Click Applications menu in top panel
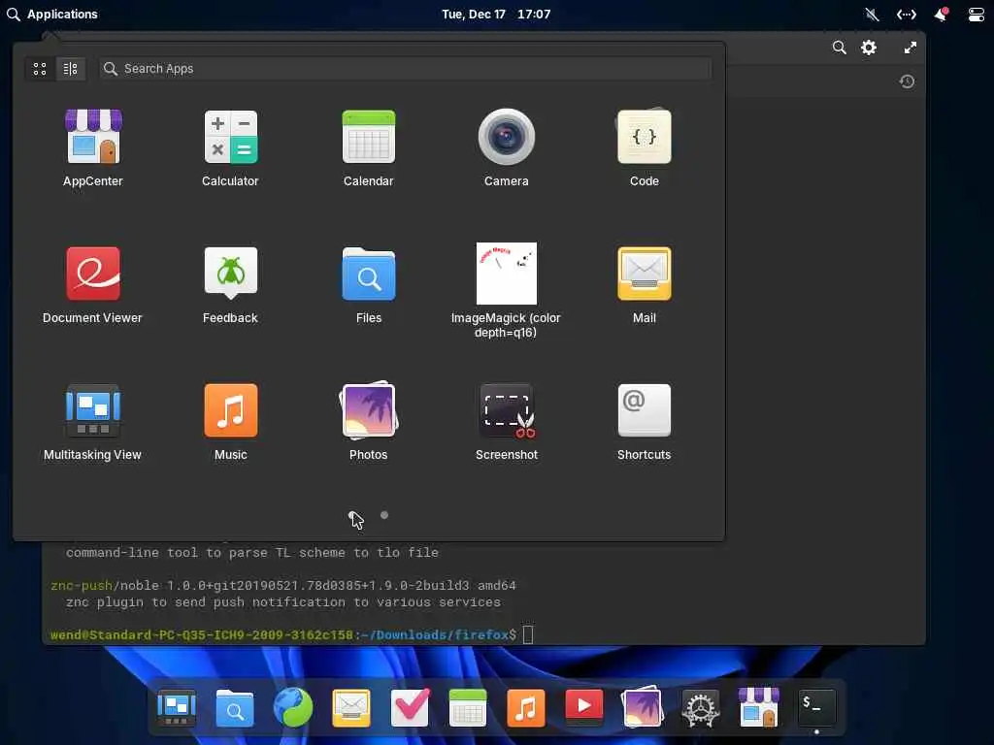The image size is (994, 745). tap(52, 14)
